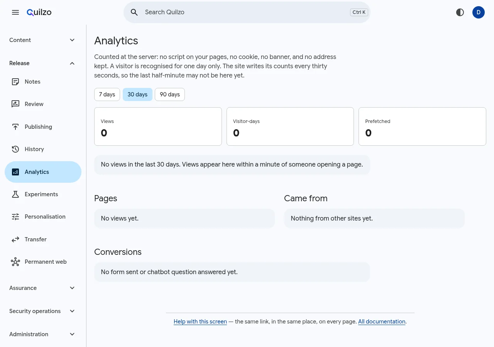Open Permanent web page
The width and height of the screenshot is (494, 347).
coord(43,262)
